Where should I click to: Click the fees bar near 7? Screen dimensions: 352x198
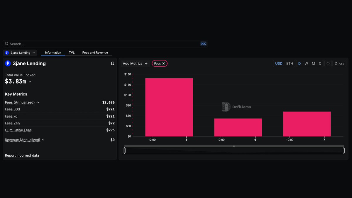[x=307, y=124]
